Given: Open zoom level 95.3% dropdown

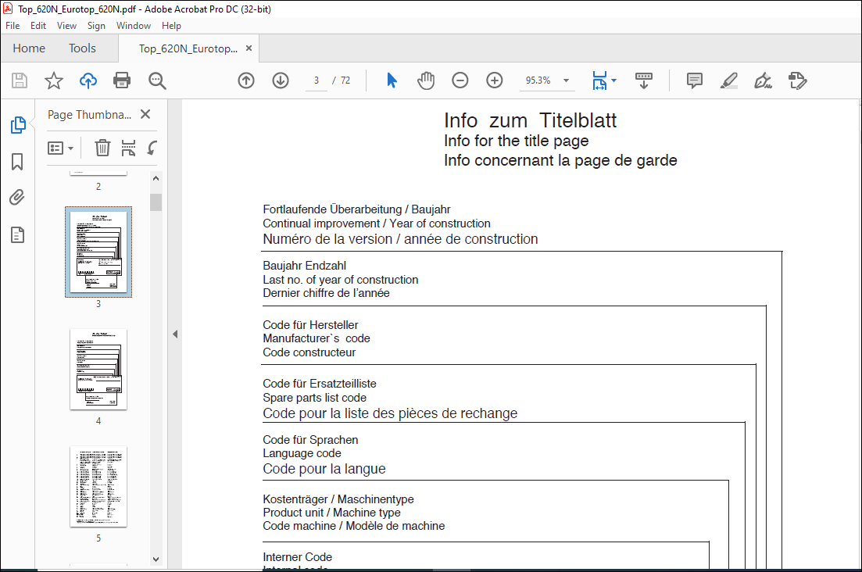Looking at the screenshot, I should coord(566,80).
